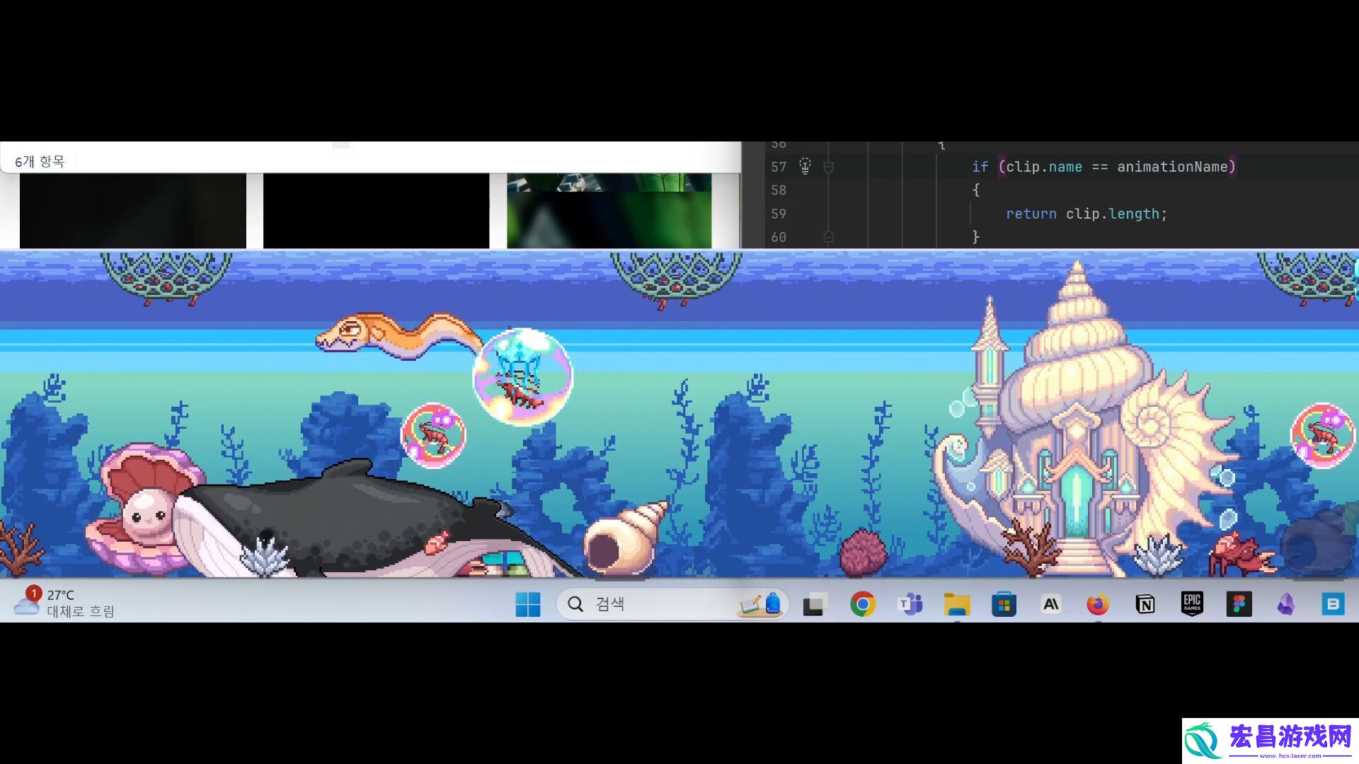Click 'clip.length' in the return statement
Screen dimensions: 1359x764
(1113, 214)
